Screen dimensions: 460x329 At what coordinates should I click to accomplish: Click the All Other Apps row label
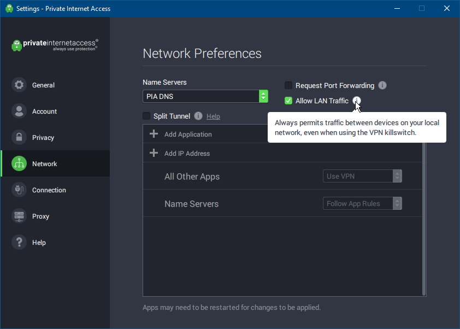(192, 177)
